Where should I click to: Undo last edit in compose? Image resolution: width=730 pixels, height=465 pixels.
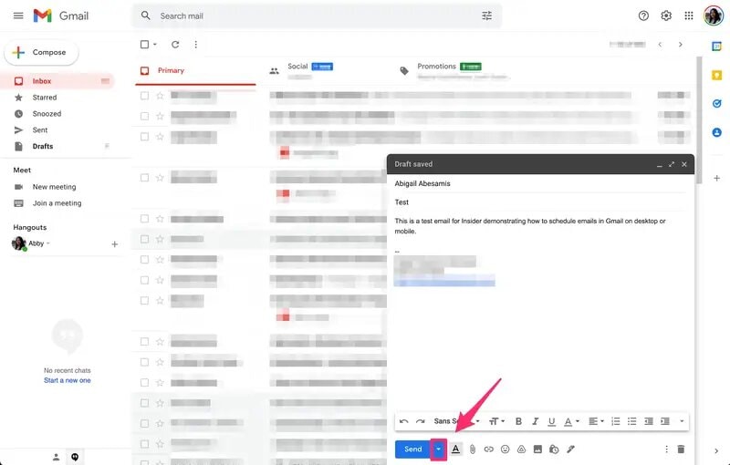pos(403,421)
